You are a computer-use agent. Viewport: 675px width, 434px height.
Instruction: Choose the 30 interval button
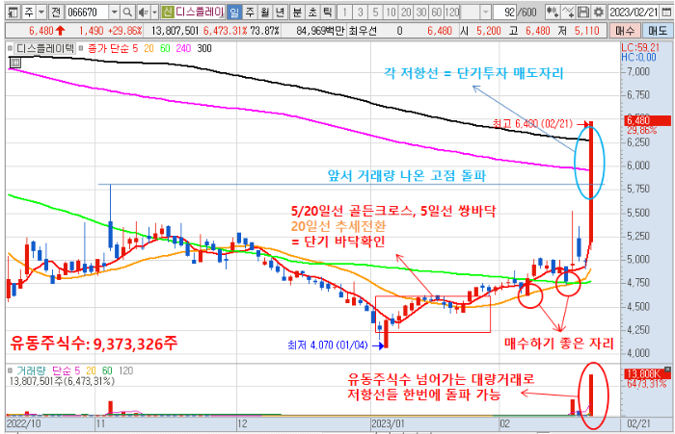(421, 13)
